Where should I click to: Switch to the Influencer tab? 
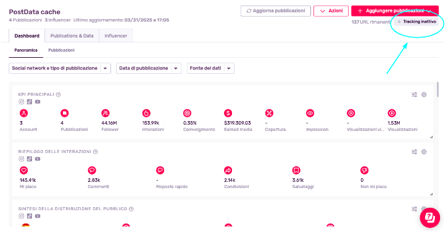pos(116,36)
